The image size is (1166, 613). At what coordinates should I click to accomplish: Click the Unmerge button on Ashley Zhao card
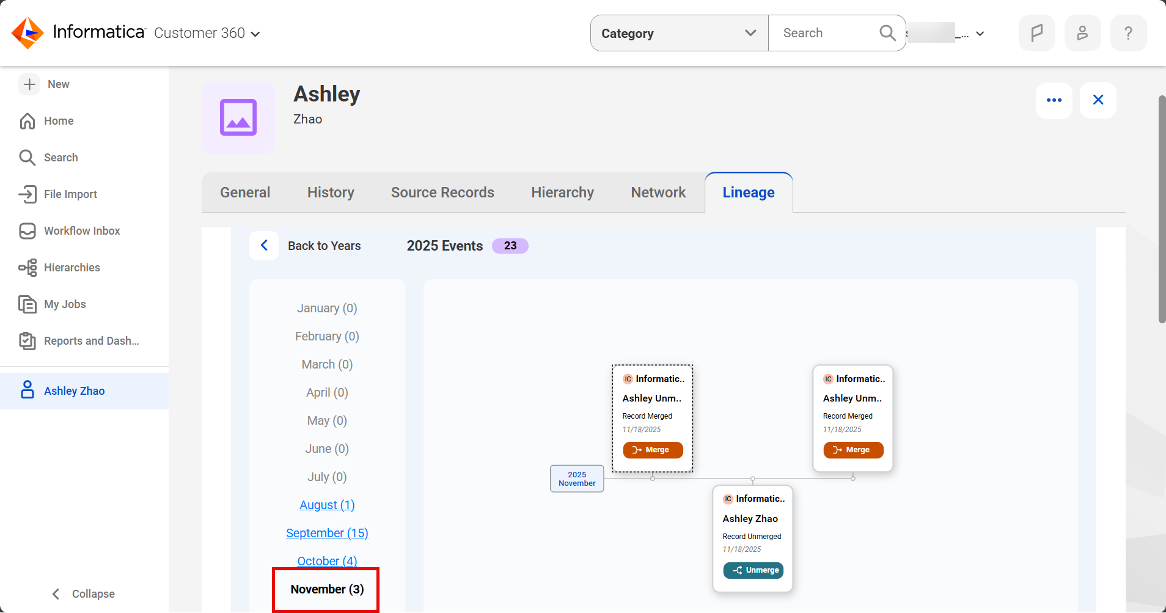tap(753, 570)
